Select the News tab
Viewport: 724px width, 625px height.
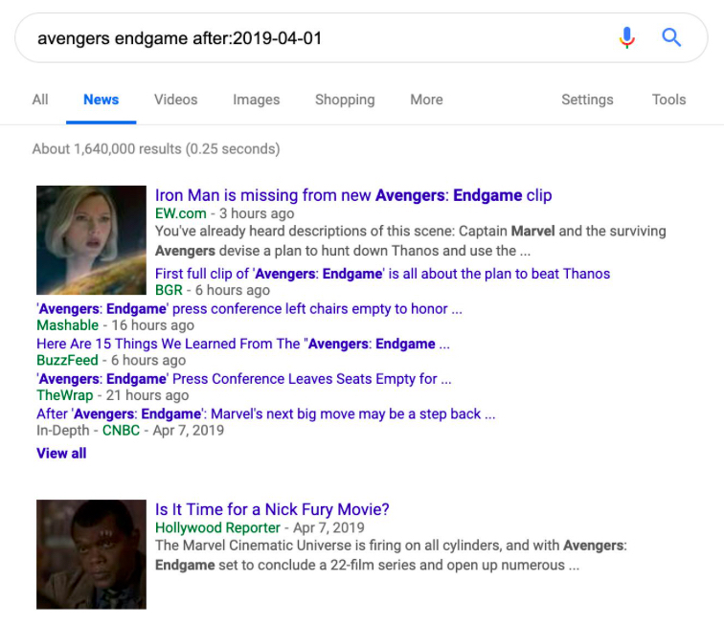102,100
